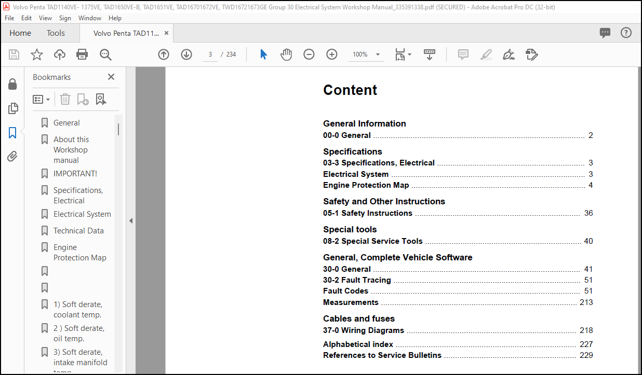This screenshot has height=375, width=642.
Task: Click the 00-0 General contents entry
Action: 458,135
